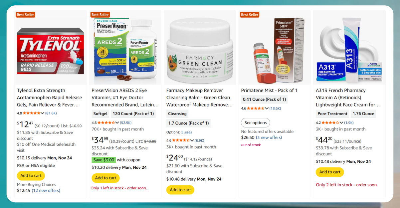Screen dimensions: 400x208
Task: Open the 3 new offers link
Action: pos(269,137)
